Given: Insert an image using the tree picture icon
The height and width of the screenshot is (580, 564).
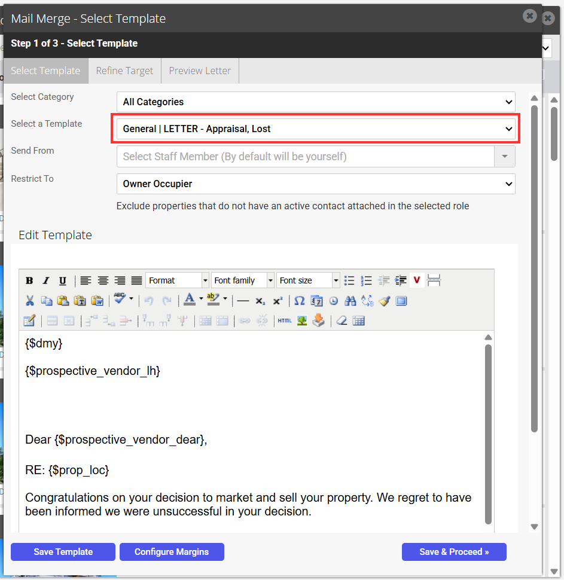Looking at the screenshot, I should (302, 320).
